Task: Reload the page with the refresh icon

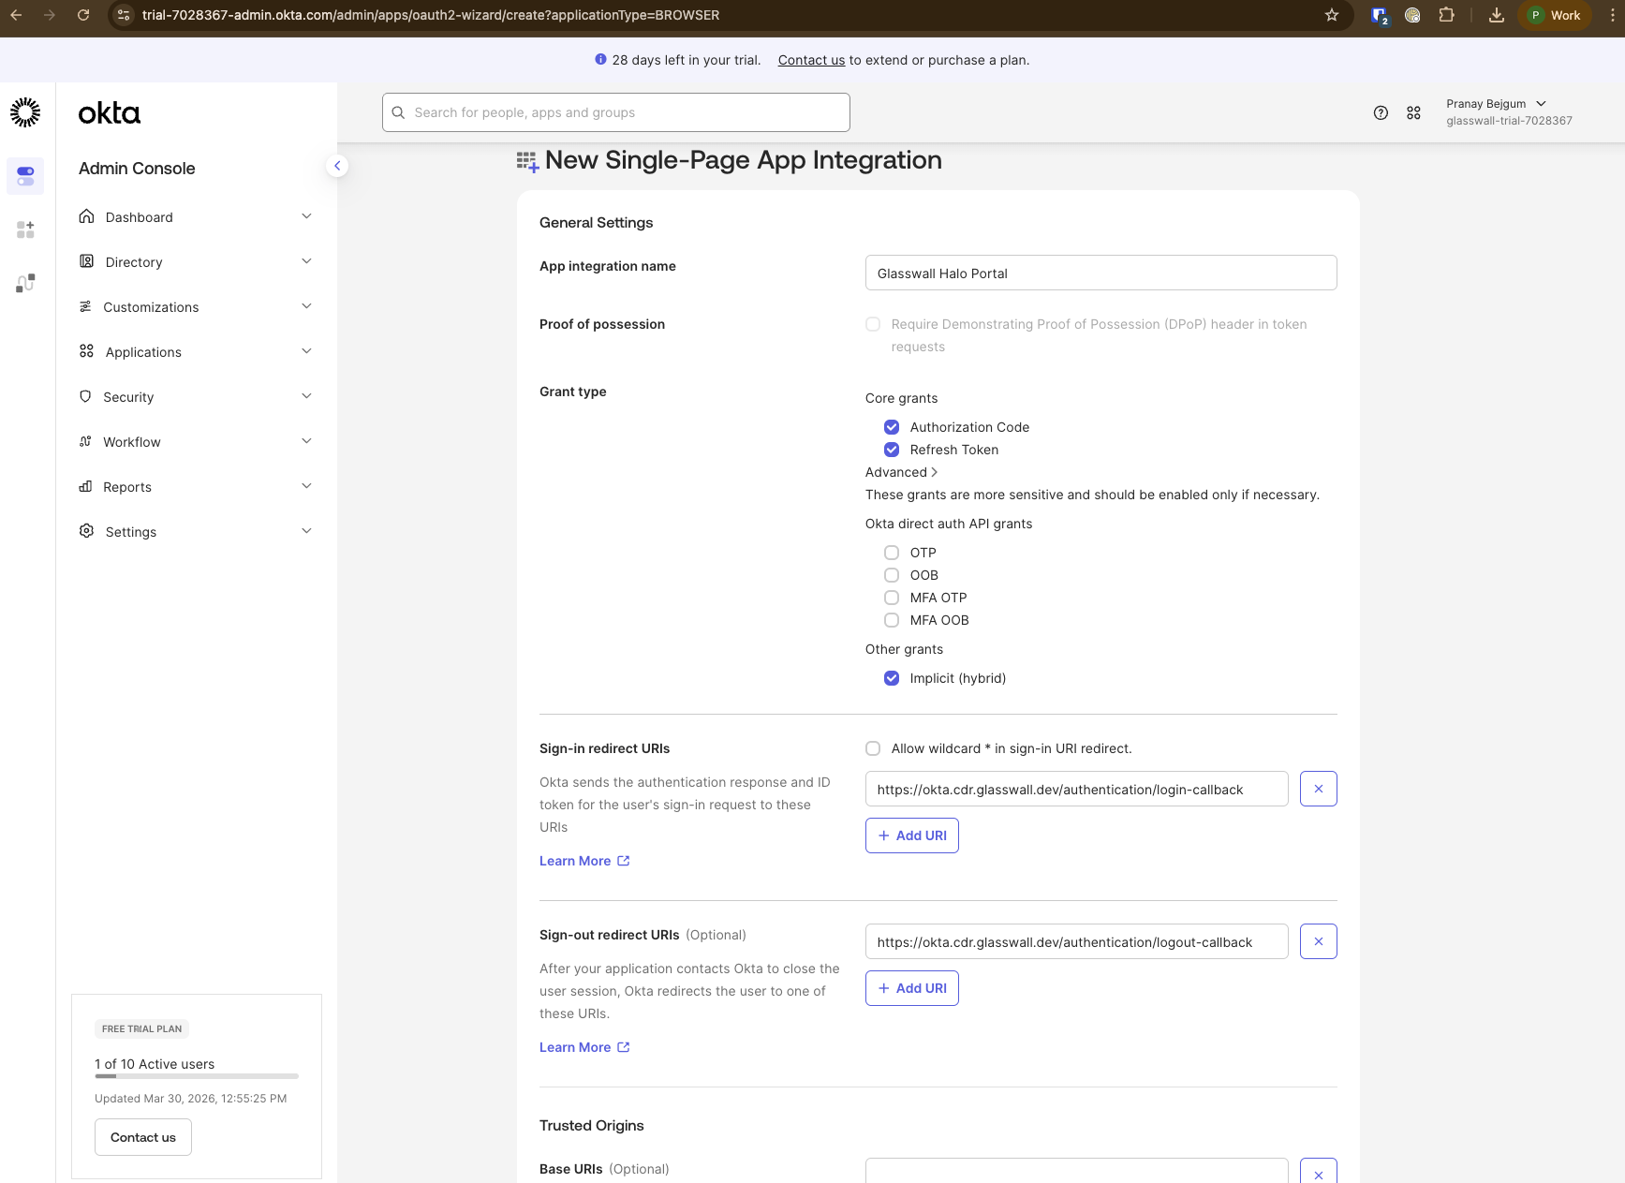Action: [83, 15]
